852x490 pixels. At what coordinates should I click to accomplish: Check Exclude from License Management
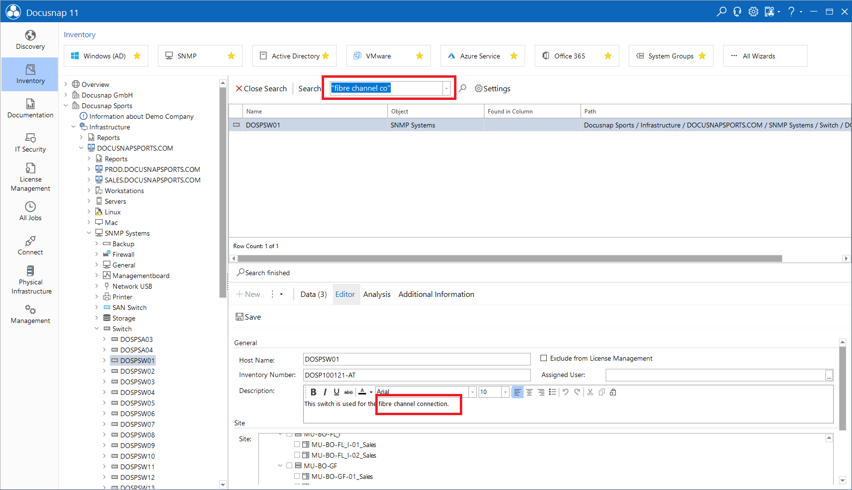coord(544,358)
